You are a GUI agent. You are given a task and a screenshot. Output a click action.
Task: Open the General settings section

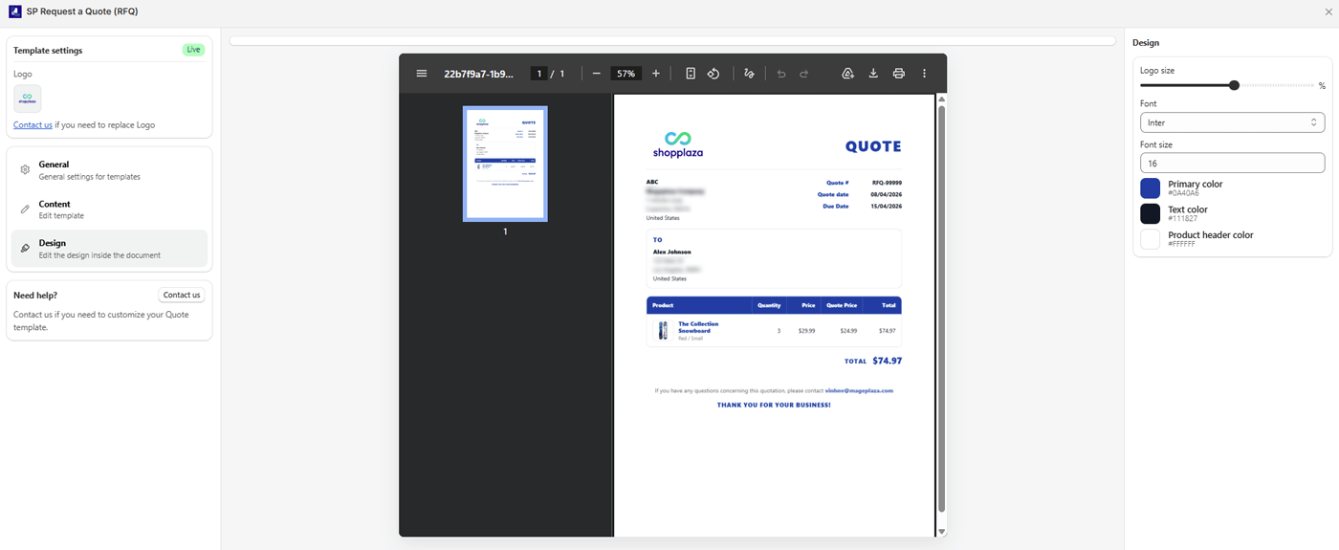(x=109, y=170)
